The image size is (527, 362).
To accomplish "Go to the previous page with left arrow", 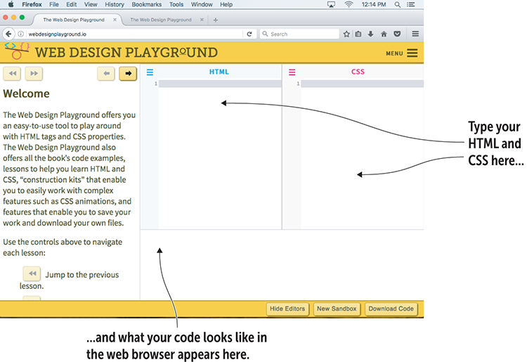I will pos(106,73).
